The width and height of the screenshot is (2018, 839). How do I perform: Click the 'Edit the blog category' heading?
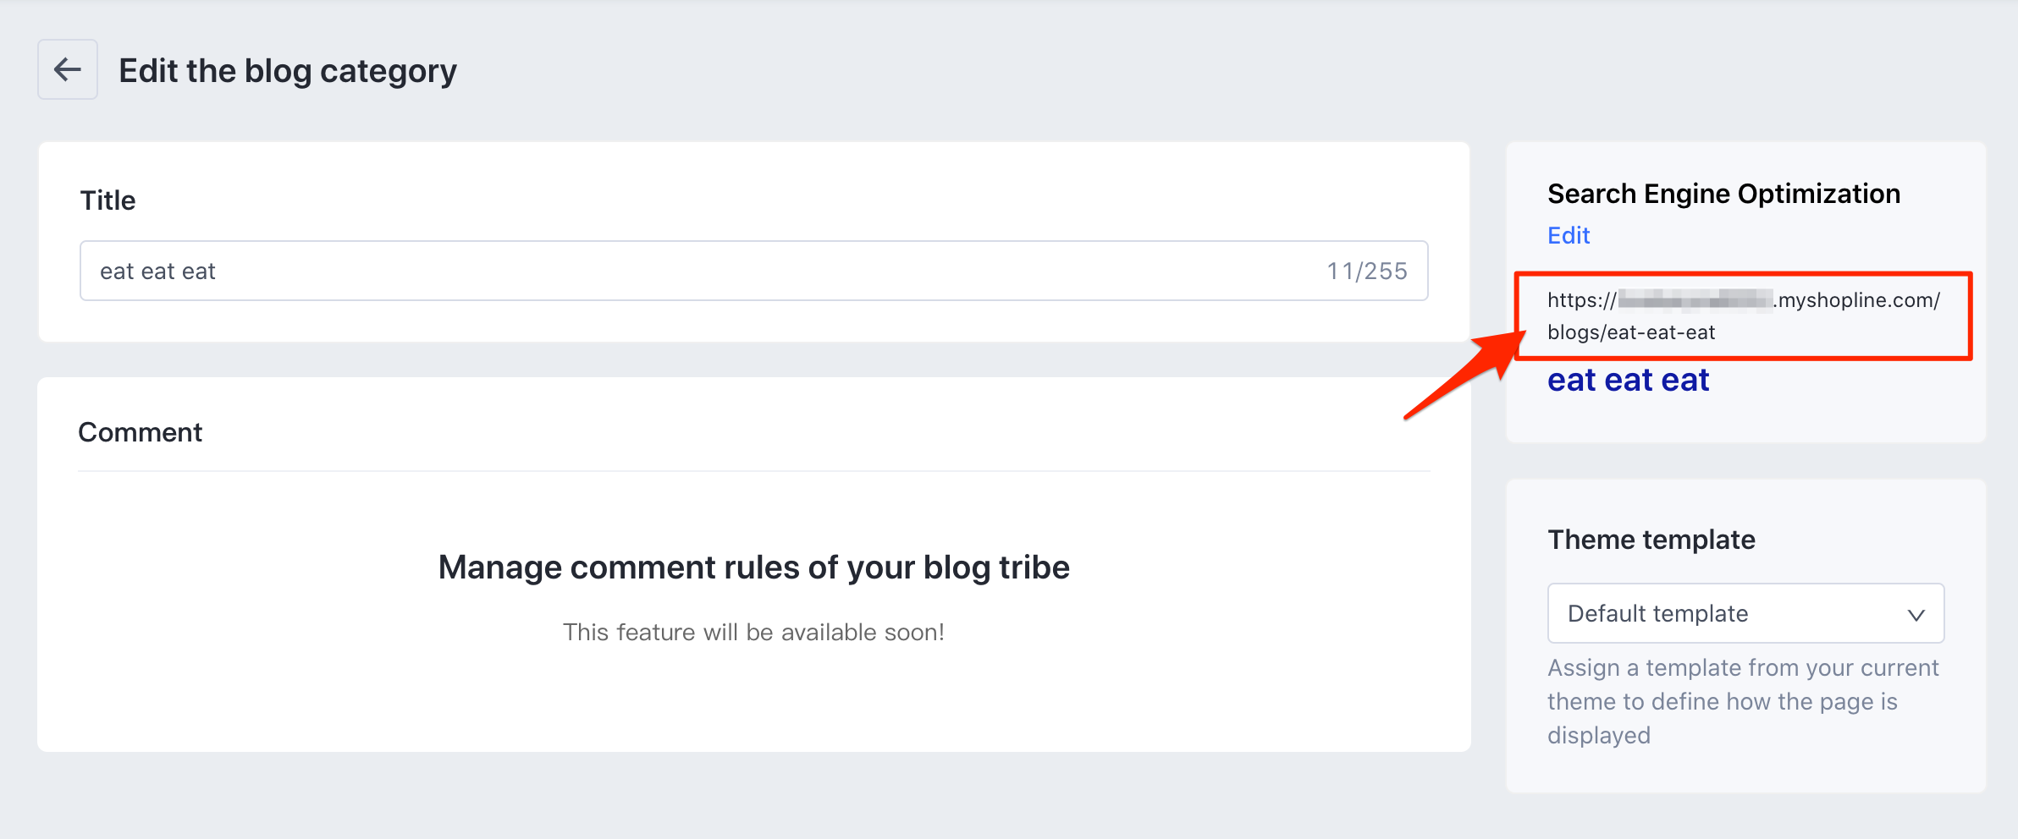tap(287, 71)
